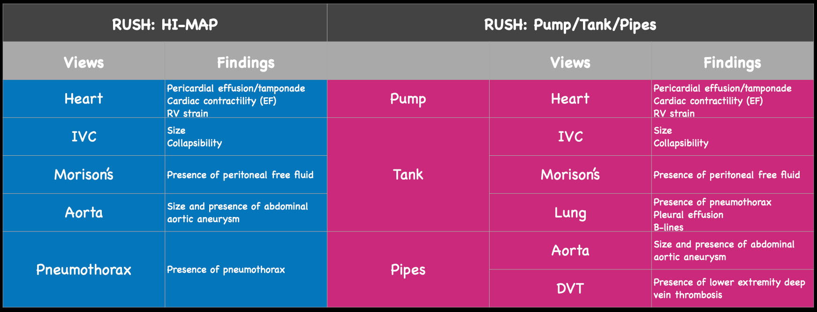This screenshot has height=312, width=817.
Task: Select the pink Morison's cell
Action: [x=570, y=174]
